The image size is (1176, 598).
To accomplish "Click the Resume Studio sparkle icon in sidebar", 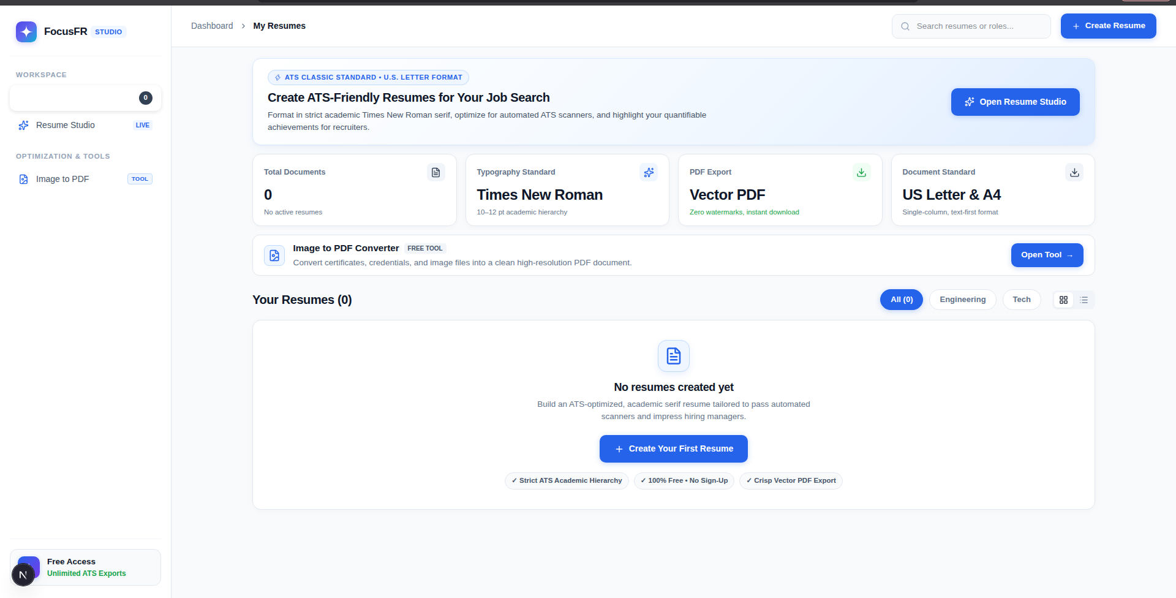I will (x=23, y=125).
